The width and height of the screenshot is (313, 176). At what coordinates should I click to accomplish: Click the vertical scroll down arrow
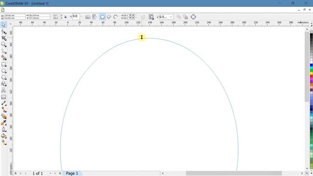(x=307, y=168)
